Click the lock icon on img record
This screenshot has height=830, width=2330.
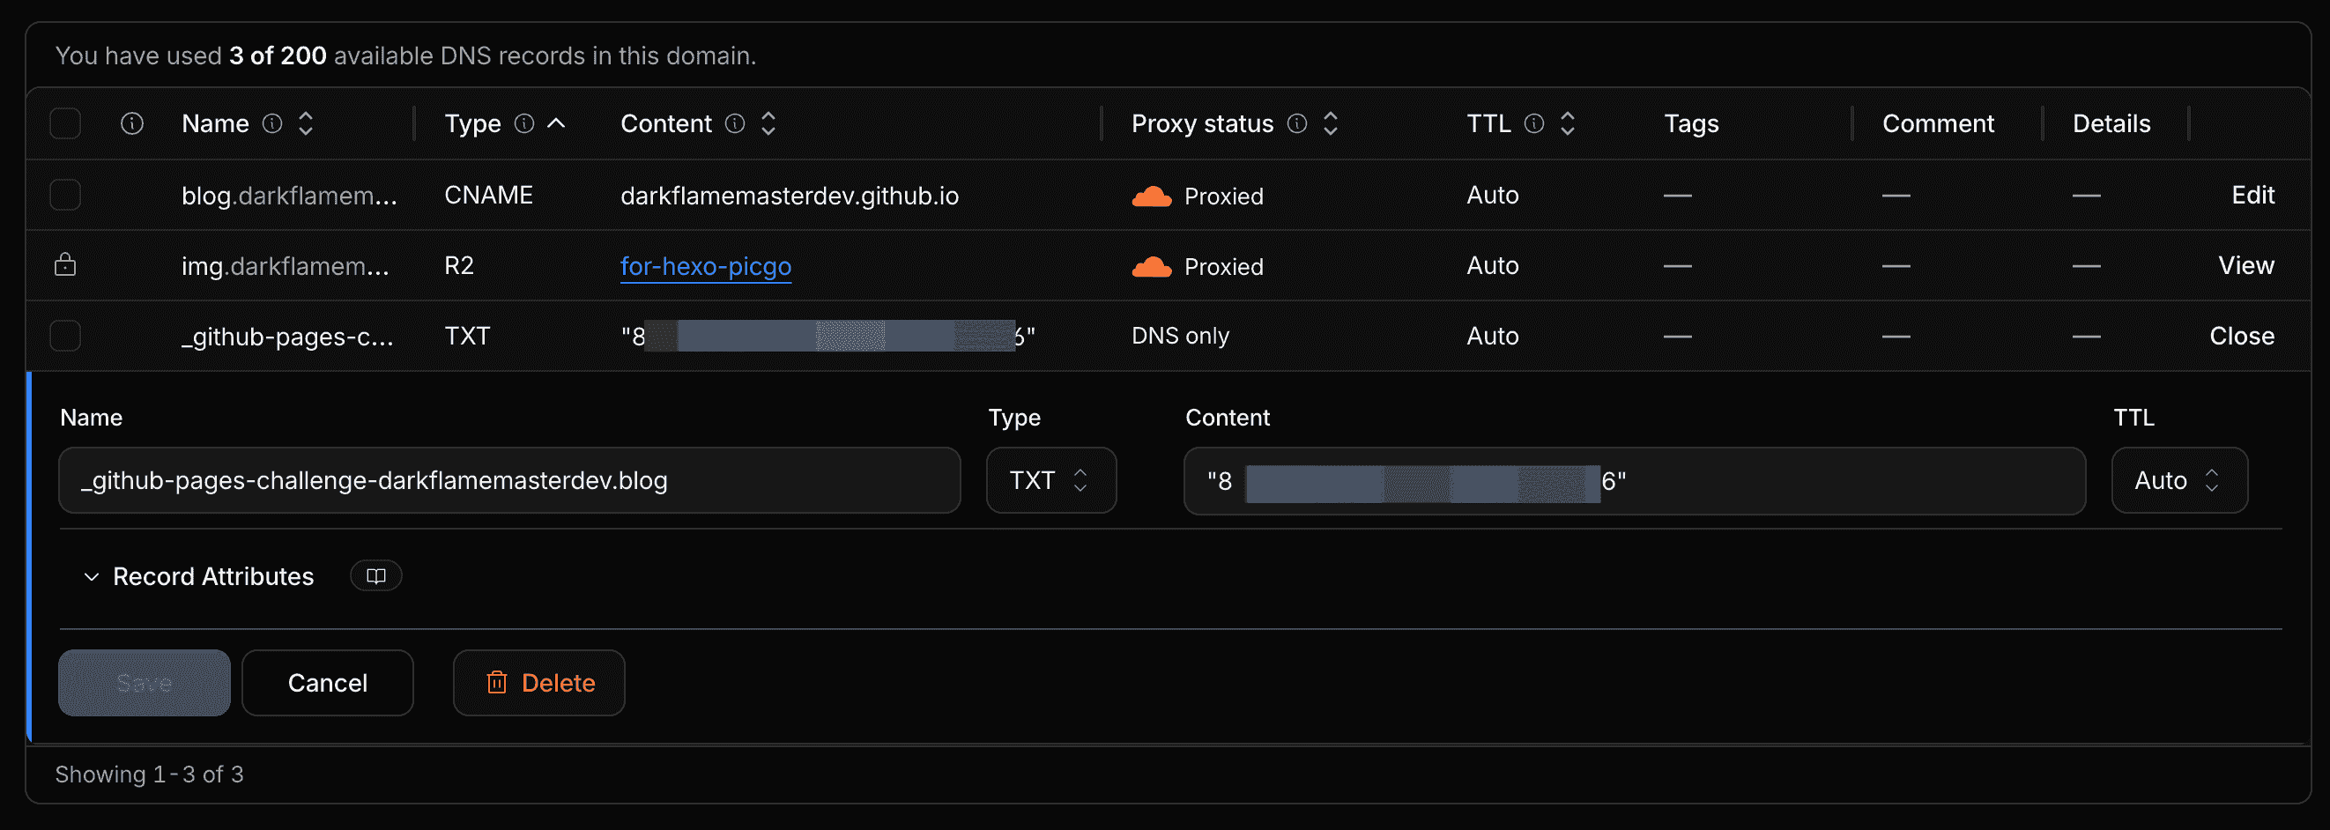coord(65,265)
